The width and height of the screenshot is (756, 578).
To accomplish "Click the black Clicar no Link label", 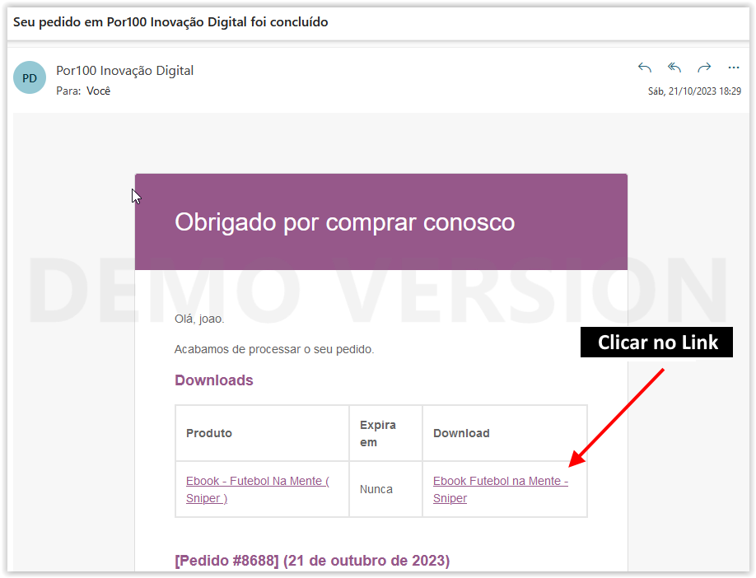I will pyautogui.click(x=657, y=343).
